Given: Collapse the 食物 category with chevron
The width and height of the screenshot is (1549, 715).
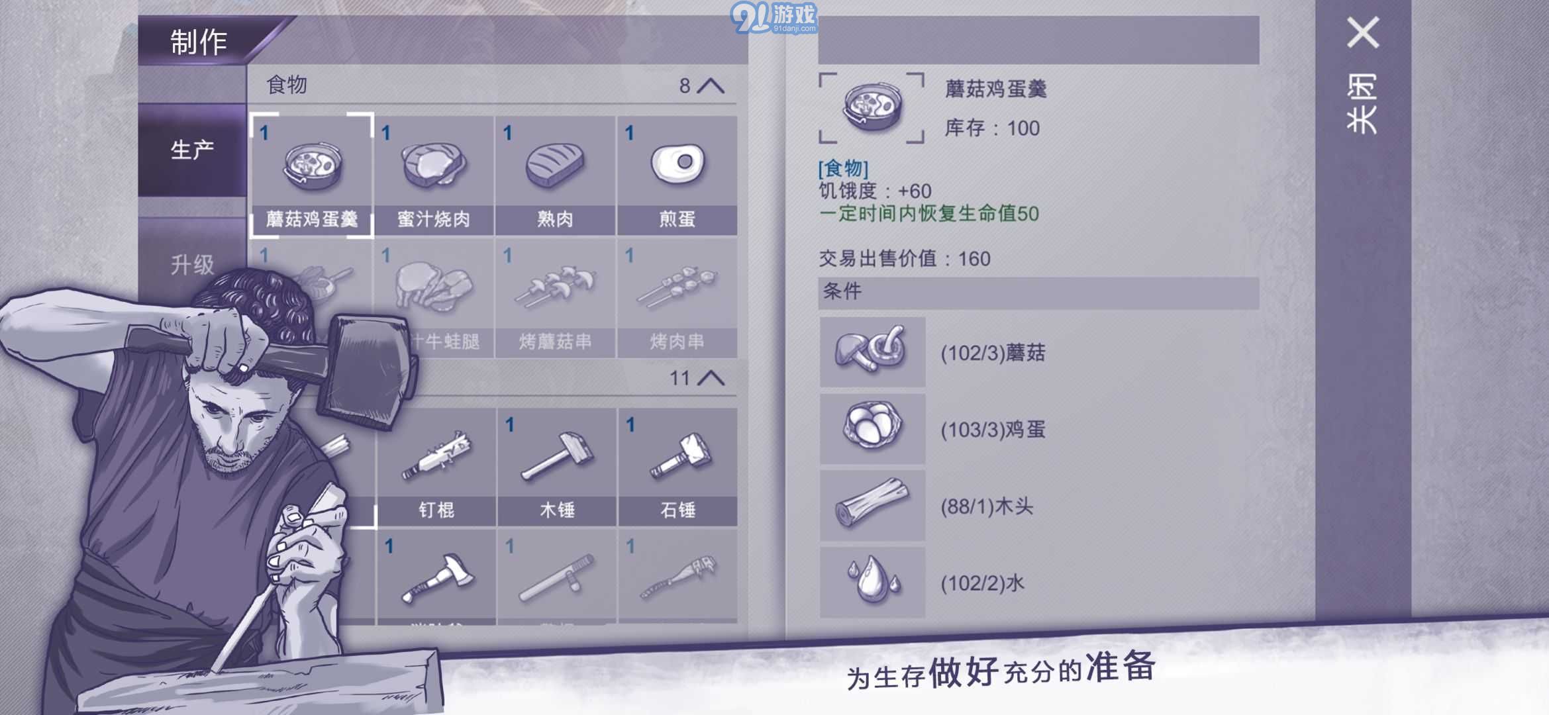Looking at the screenshot, I should click(711, 85).
